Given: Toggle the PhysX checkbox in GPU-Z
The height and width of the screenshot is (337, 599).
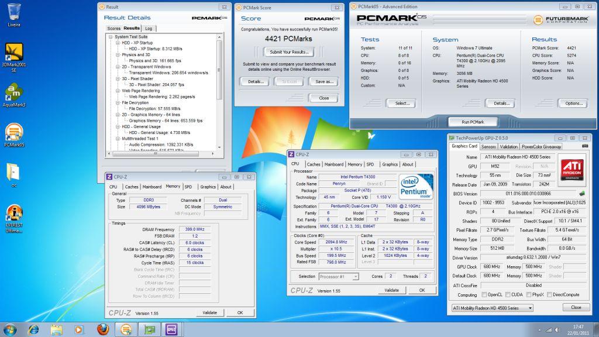Looking at the screenshot, I should (529, 295).
